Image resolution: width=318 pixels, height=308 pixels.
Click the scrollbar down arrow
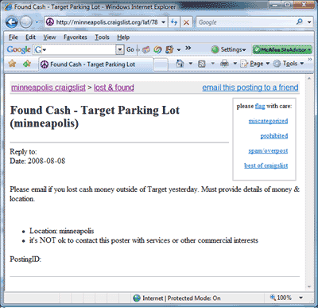(x=309, y=287)
